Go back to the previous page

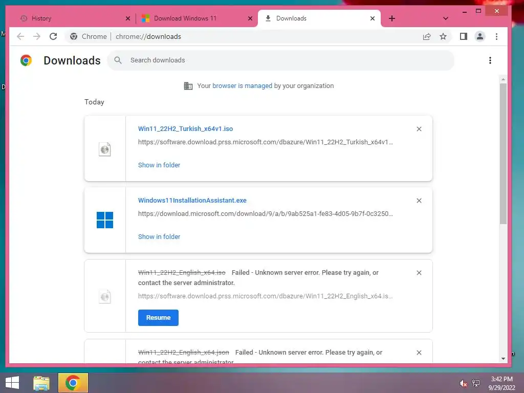pos(20,36)
